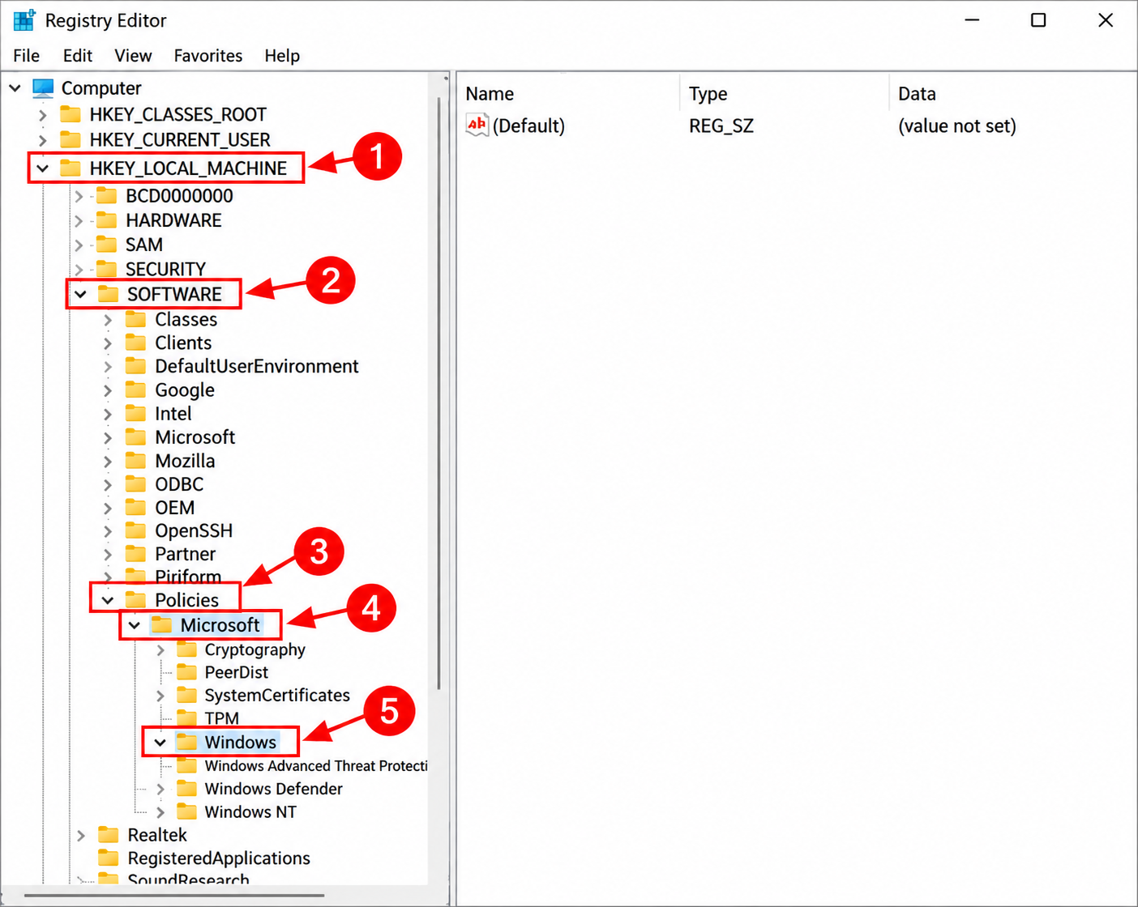
Task: Select the Windows Advanced Threat Protection key
Action: pyautogui.click(x=315, y=766)
